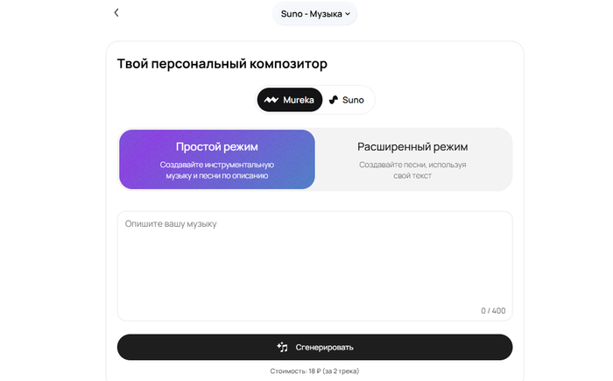This screenshot has height=381, width=613.
Task: Click the 0 / 400 character counter
Action: tap(492, 311)
